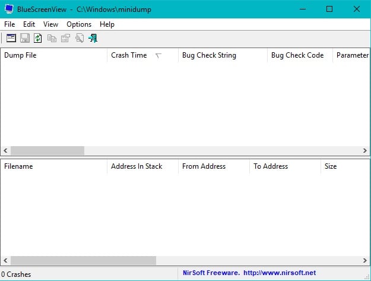
Task: Sort by the To Address column
Action: click(285, 166)
